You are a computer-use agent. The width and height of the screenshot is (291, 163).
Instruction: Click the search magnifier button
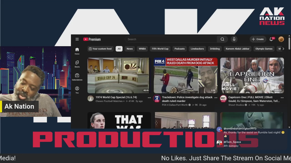(x=222, y=39)
